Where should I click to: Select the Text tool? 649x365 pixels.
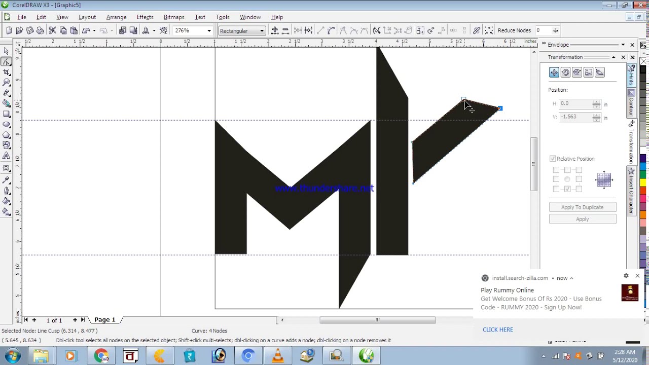[6, 156]
